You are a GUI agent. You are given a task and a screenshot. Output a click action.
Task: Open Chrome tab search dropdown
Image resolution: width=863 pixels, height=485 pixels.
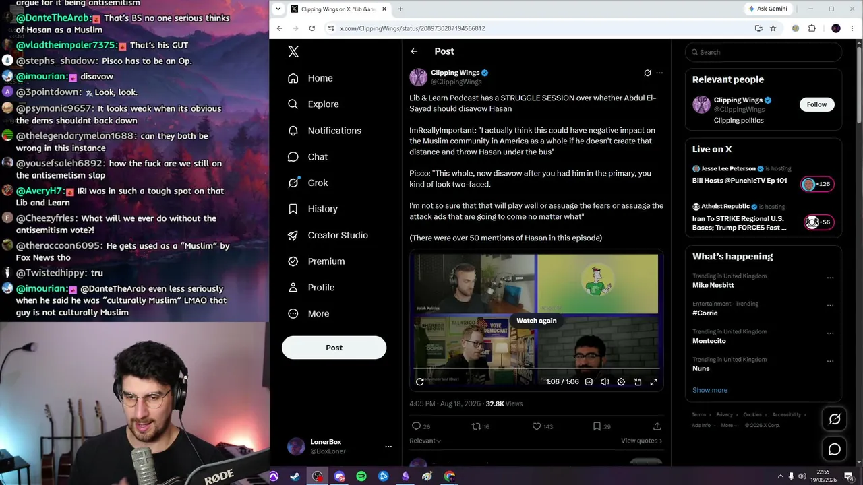[278, 9]
